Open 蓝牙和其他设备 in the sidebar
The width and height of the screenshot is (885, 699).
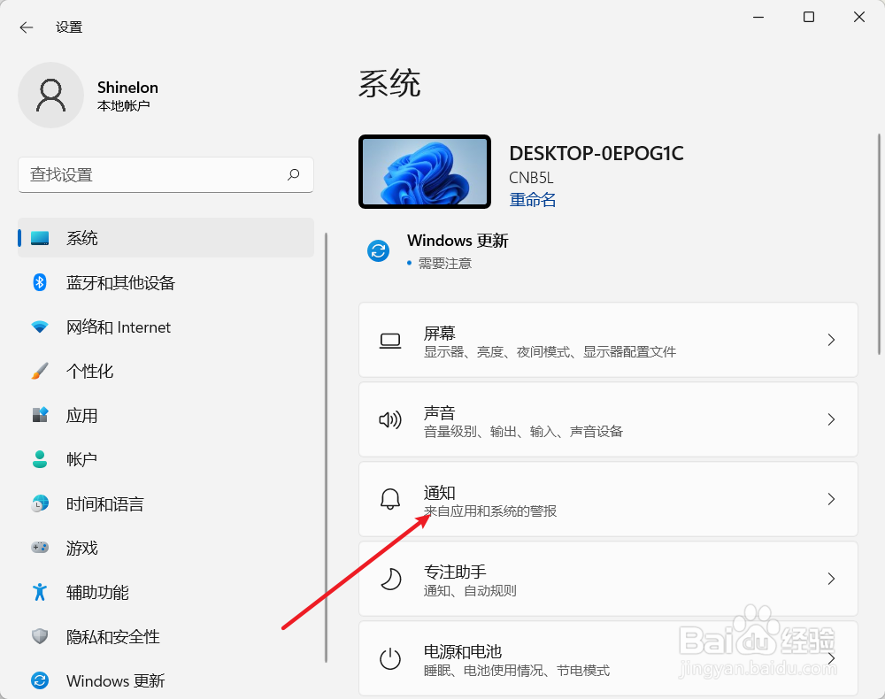166,282
